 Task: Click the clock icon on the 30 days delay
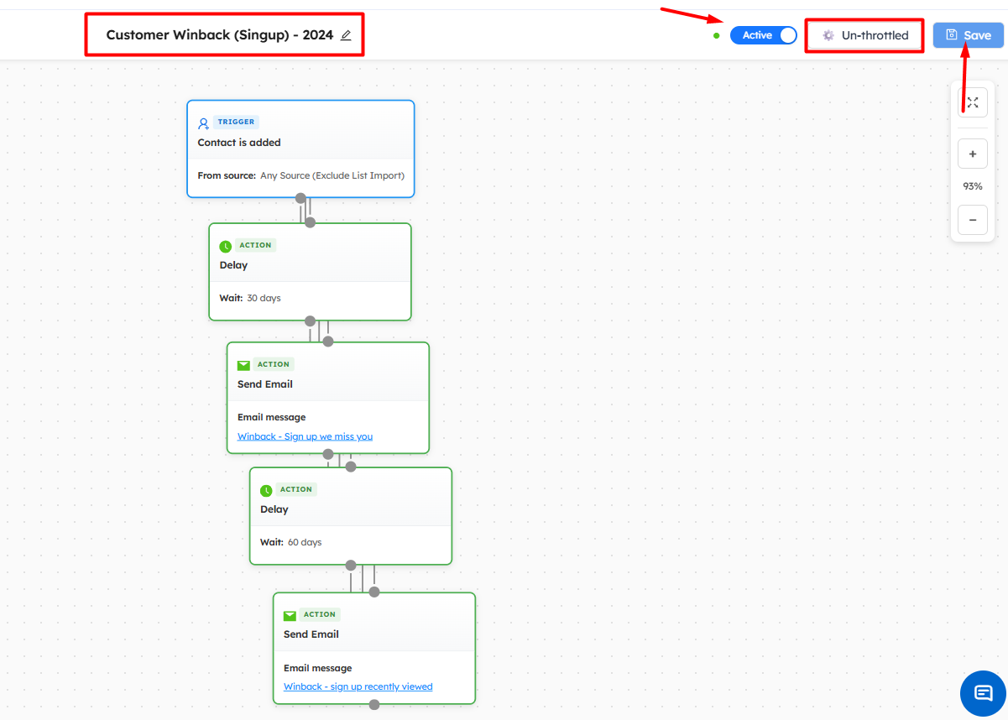225,246
